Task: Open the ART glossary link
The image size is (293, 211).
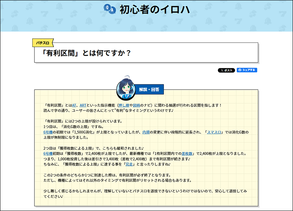Action: point(83,105)
